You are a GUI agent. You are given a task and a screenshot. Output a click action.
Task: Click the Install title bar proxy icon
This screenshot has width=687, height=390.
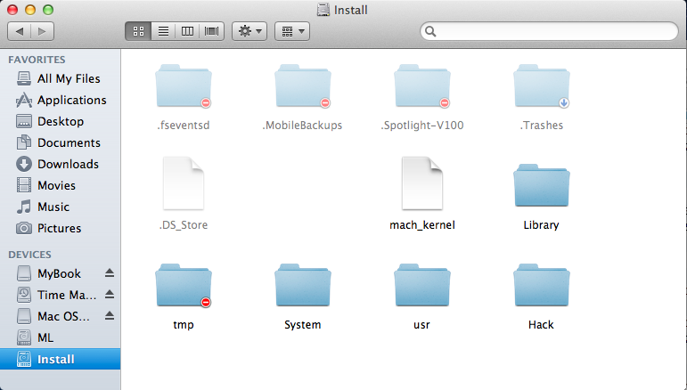pyautogui.click(x=323, y=10)
